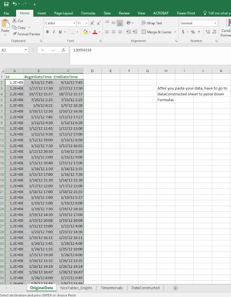Image resolution: width=231 pixels, height=297 pixels.
Task: Click Decrease Font Size icon
Action: 99,23
